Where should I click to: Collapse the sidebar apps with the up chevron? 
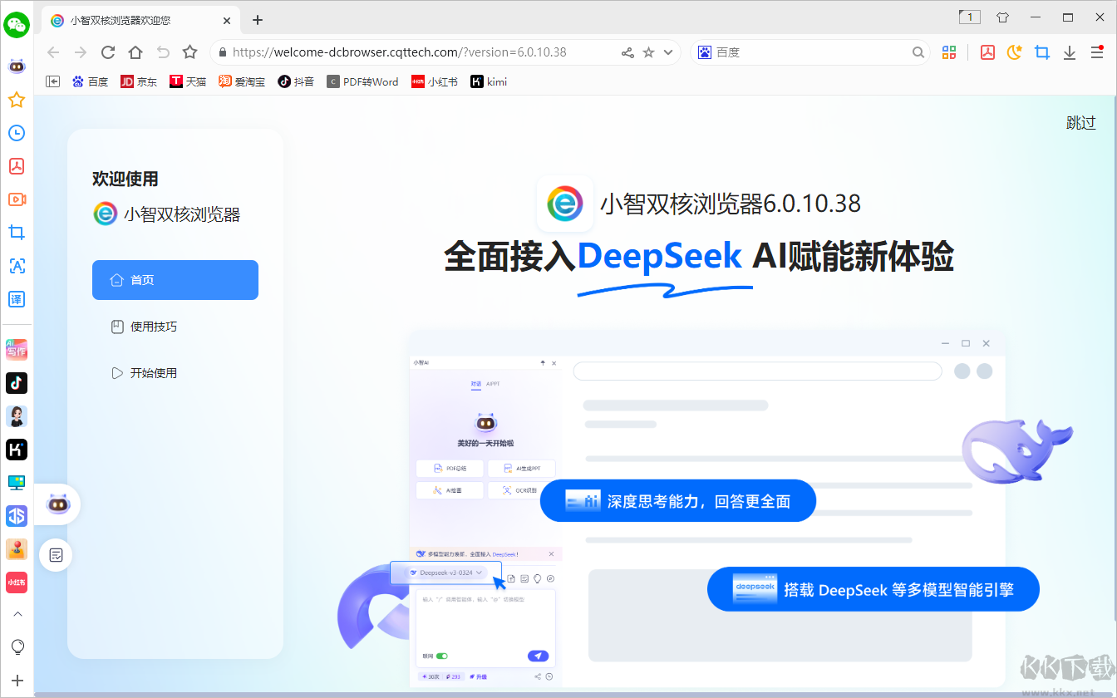17,614
